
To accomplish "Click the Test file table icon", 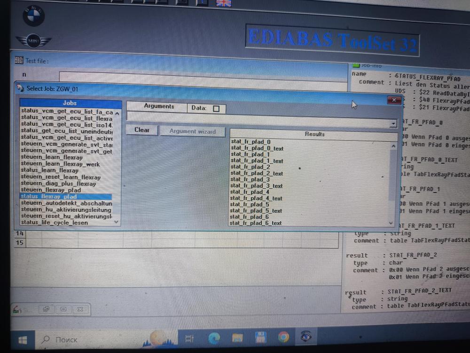I will tap(19, 60).
